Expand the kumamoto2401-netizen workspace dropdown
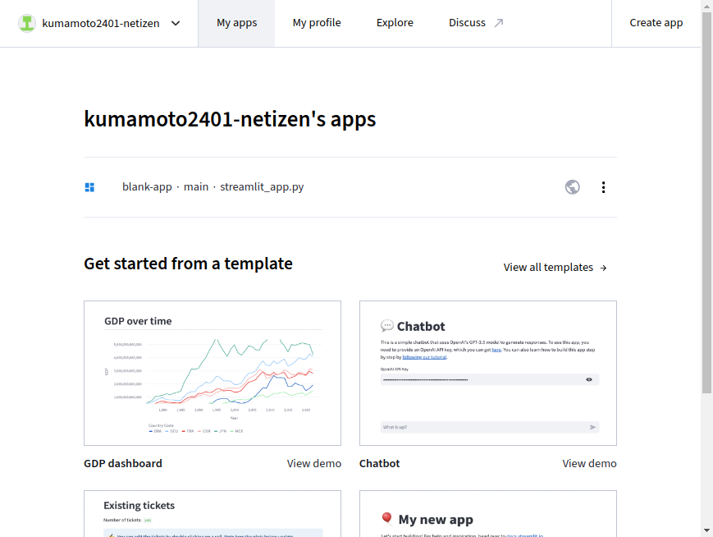713x537 pixels. point(176,23)
